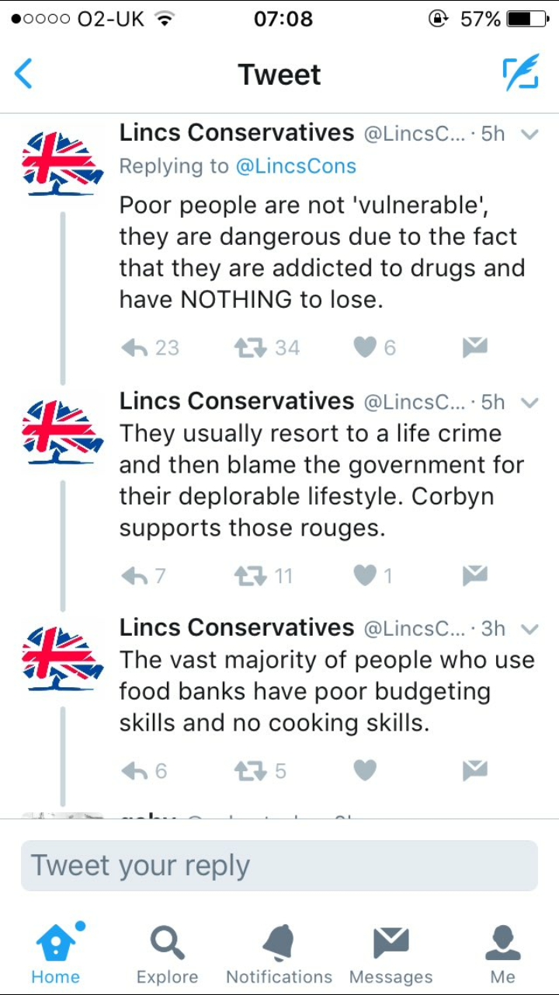Share first tweet via direct message icon
This screenshot has height=995, width=559.
coord(474,347)
